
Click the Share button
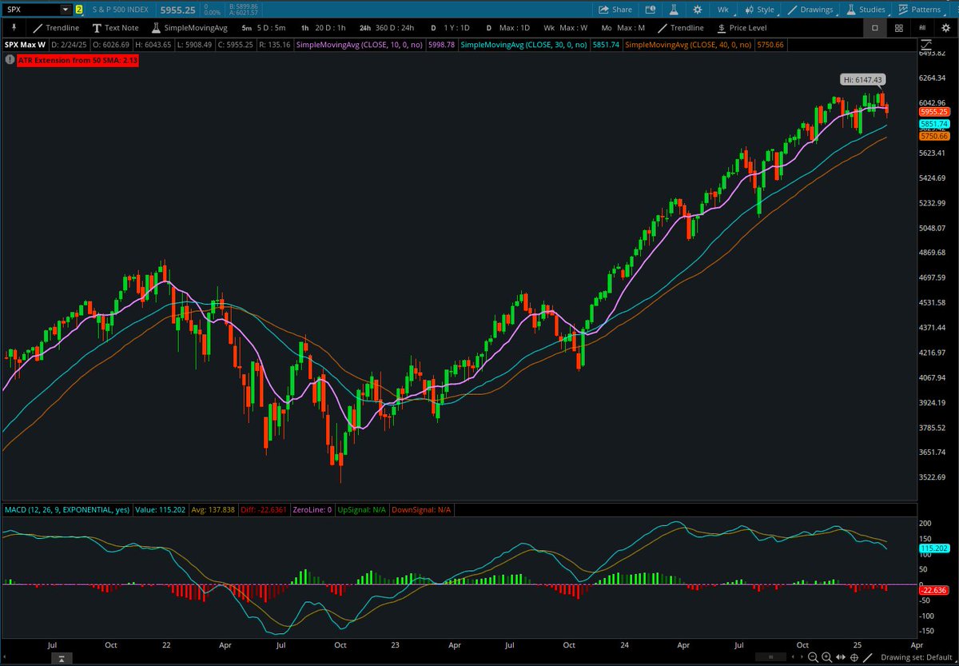(x=615, y=10)
